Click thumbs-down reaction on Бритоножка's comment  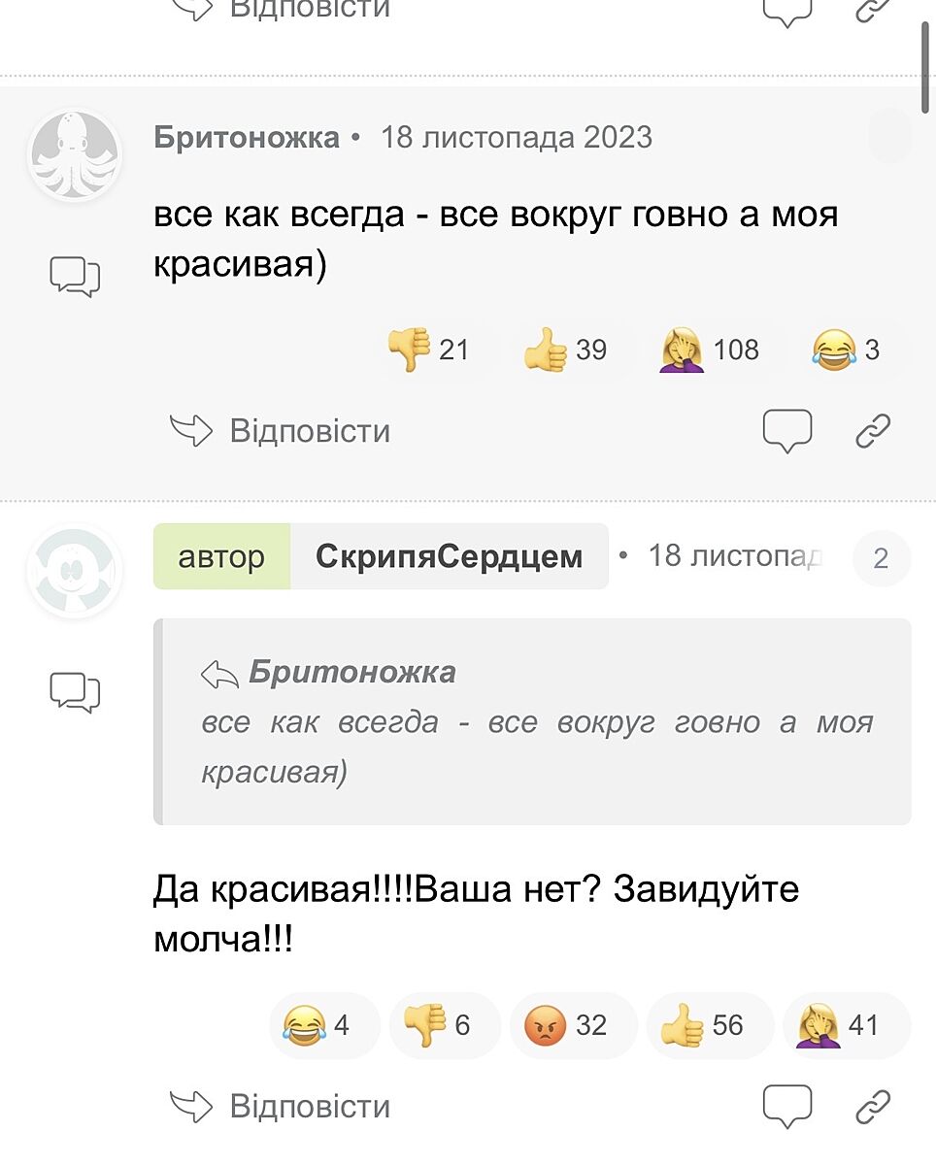pos(428,349)
